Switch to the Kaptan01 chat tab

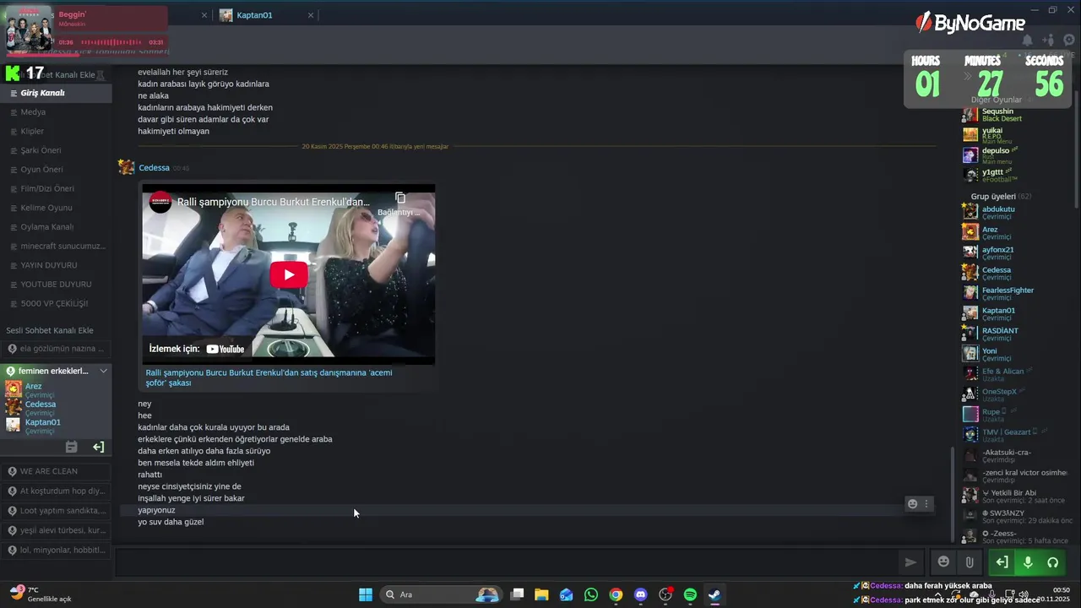click(254, 15)
